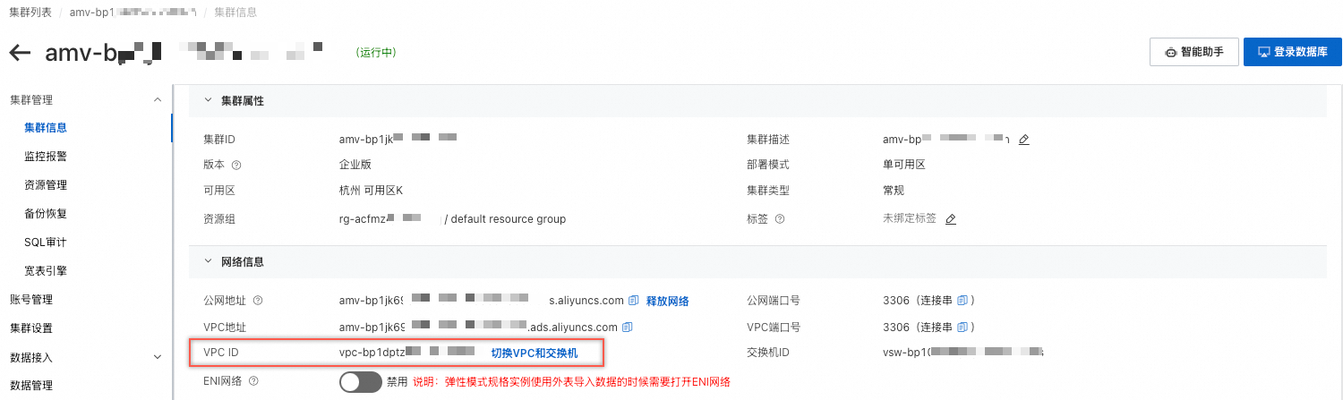This screenshot has width=1343, height=400.
Task: Click the 企业版 version value
Action: point(355,166)
